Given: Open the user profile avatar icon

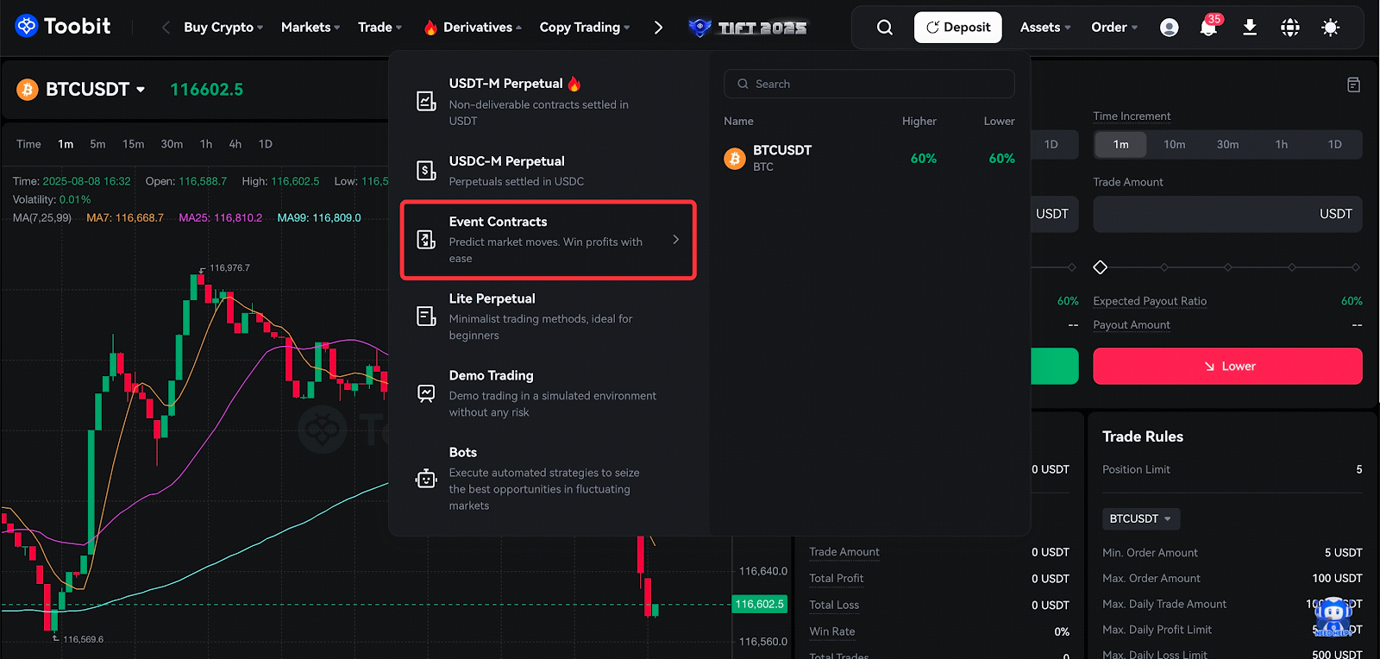Looking at the screenshot, I should 1170,28.
